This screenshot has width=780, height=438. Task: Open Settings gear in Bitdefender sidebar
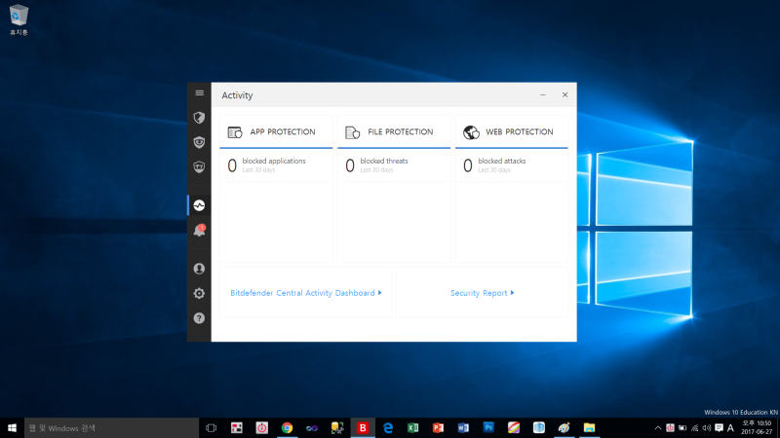pyautogui.click(x=199, y=294)
